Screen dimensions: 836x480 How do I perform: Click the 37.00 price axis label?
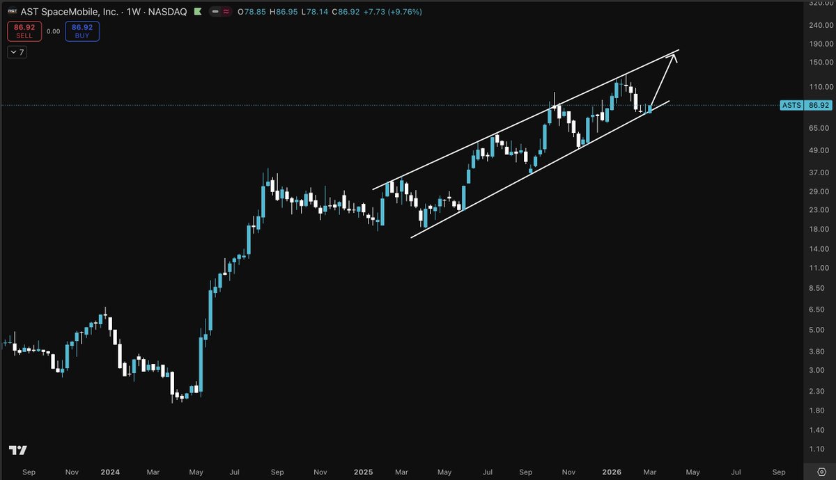coord(819,173)
